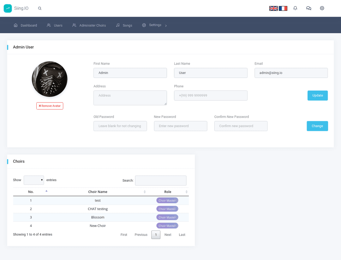Click the Choirs panel heading
The height and width of the screenshot is (260, 341).
point(19,162)
